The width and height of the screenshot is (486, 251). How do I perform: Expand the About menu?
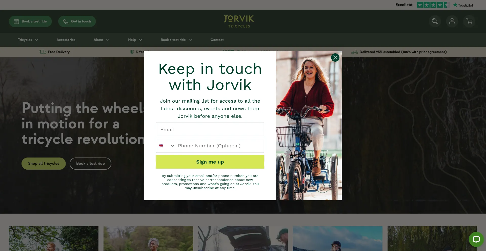(102, 40)
